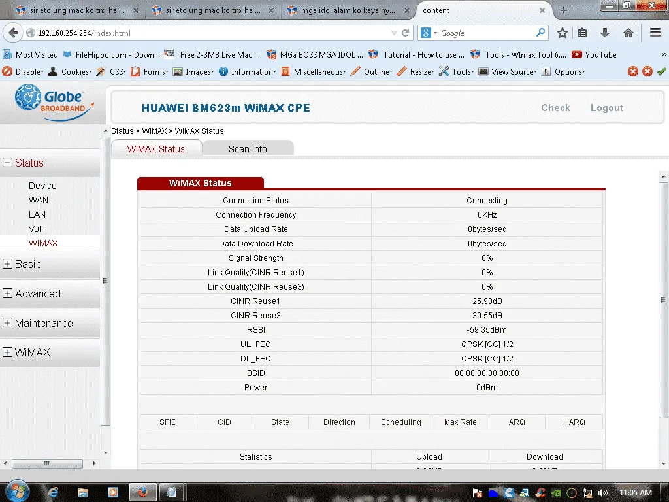Click the content pane vertical scrollbar
The image size is (669, 502).
(x=664, y=300)
